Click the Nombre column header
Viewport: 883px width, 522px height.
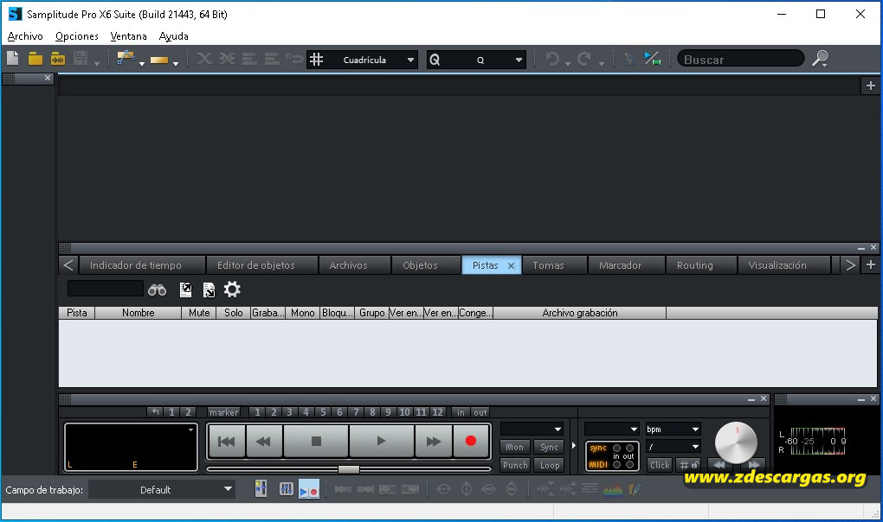point(138,313)
